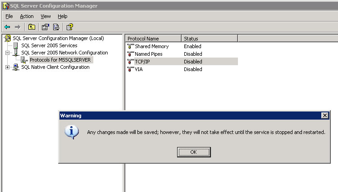338x192 pixels.
Task: Click Enabled status of Shared Memory
Action: [x=192, y=46]
